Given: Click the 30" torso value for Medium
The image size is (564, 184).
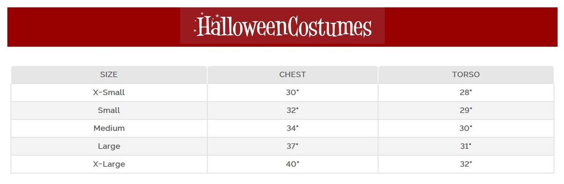Looking at the screenshot, I should [x=466, y=128].
